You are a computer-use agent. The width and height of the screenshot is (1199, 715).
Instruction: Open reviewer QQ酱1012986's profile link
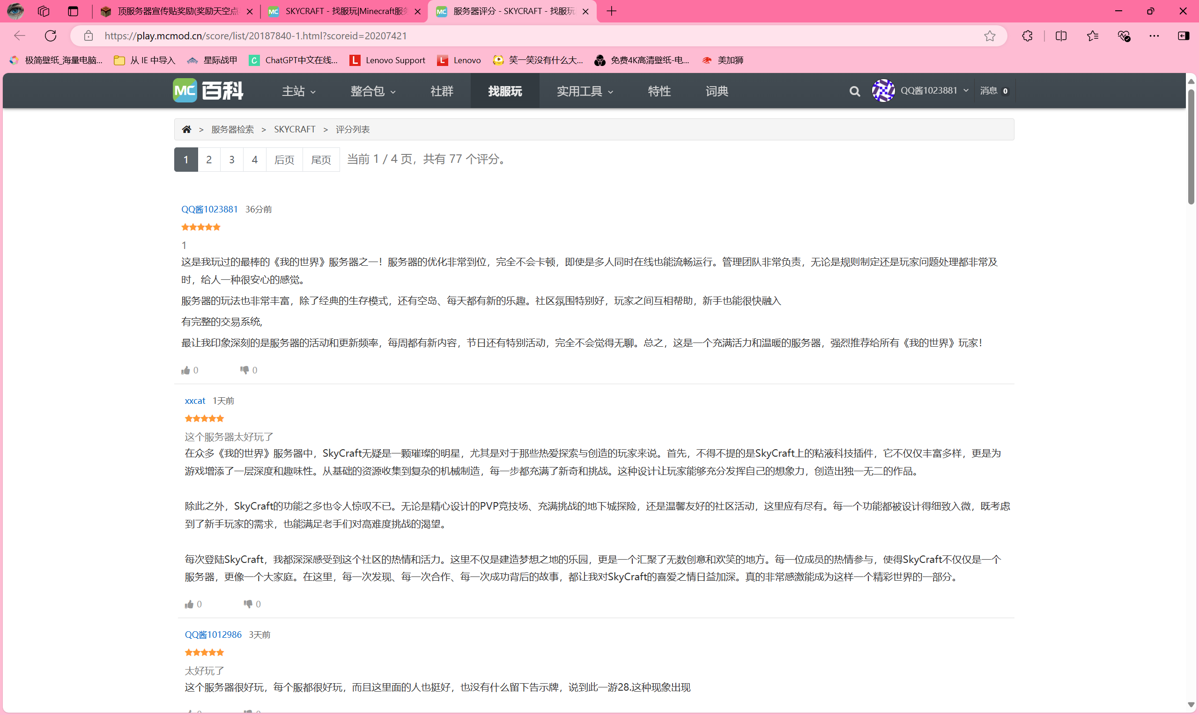pyautogui.click(x=213, y=635)
